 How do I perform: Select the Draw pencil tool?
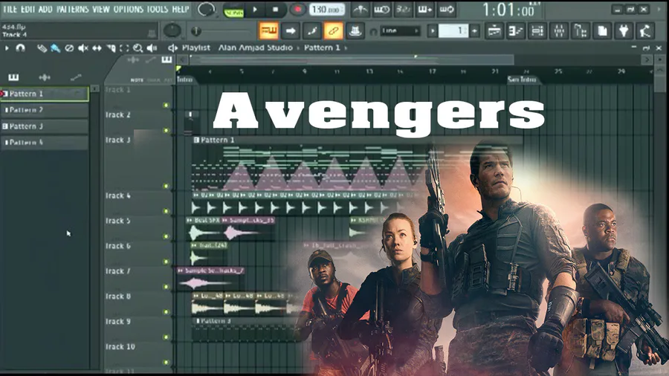pyautogui.click(x=42, y=48)
